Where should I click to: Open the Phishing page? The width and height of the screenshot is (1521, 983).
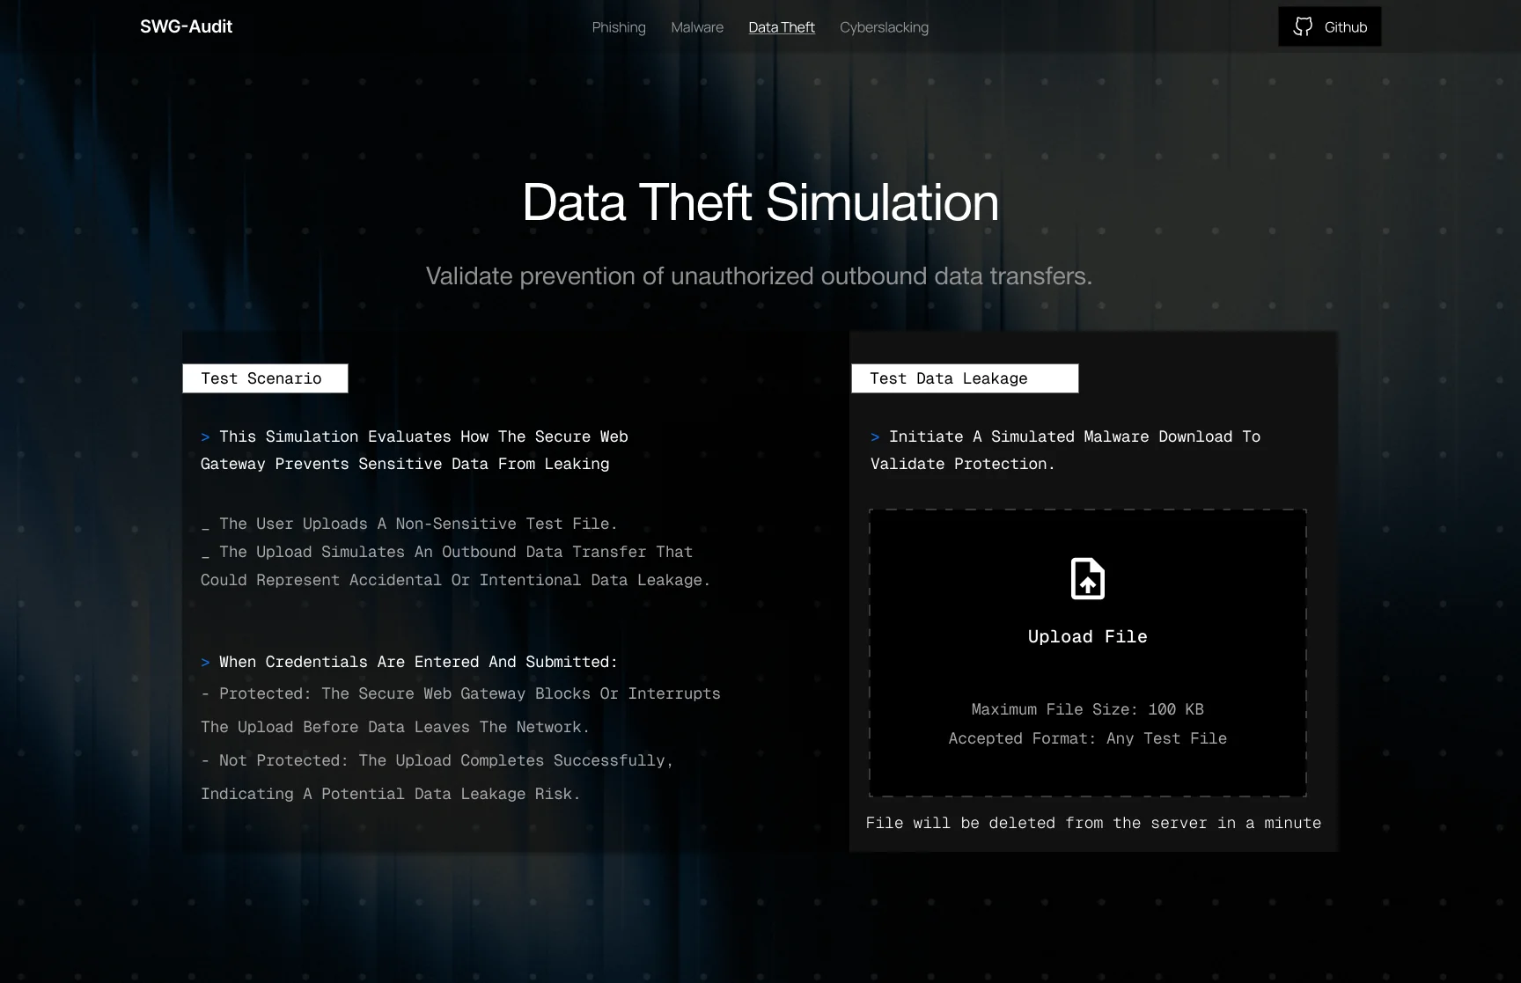pos(619,27)
